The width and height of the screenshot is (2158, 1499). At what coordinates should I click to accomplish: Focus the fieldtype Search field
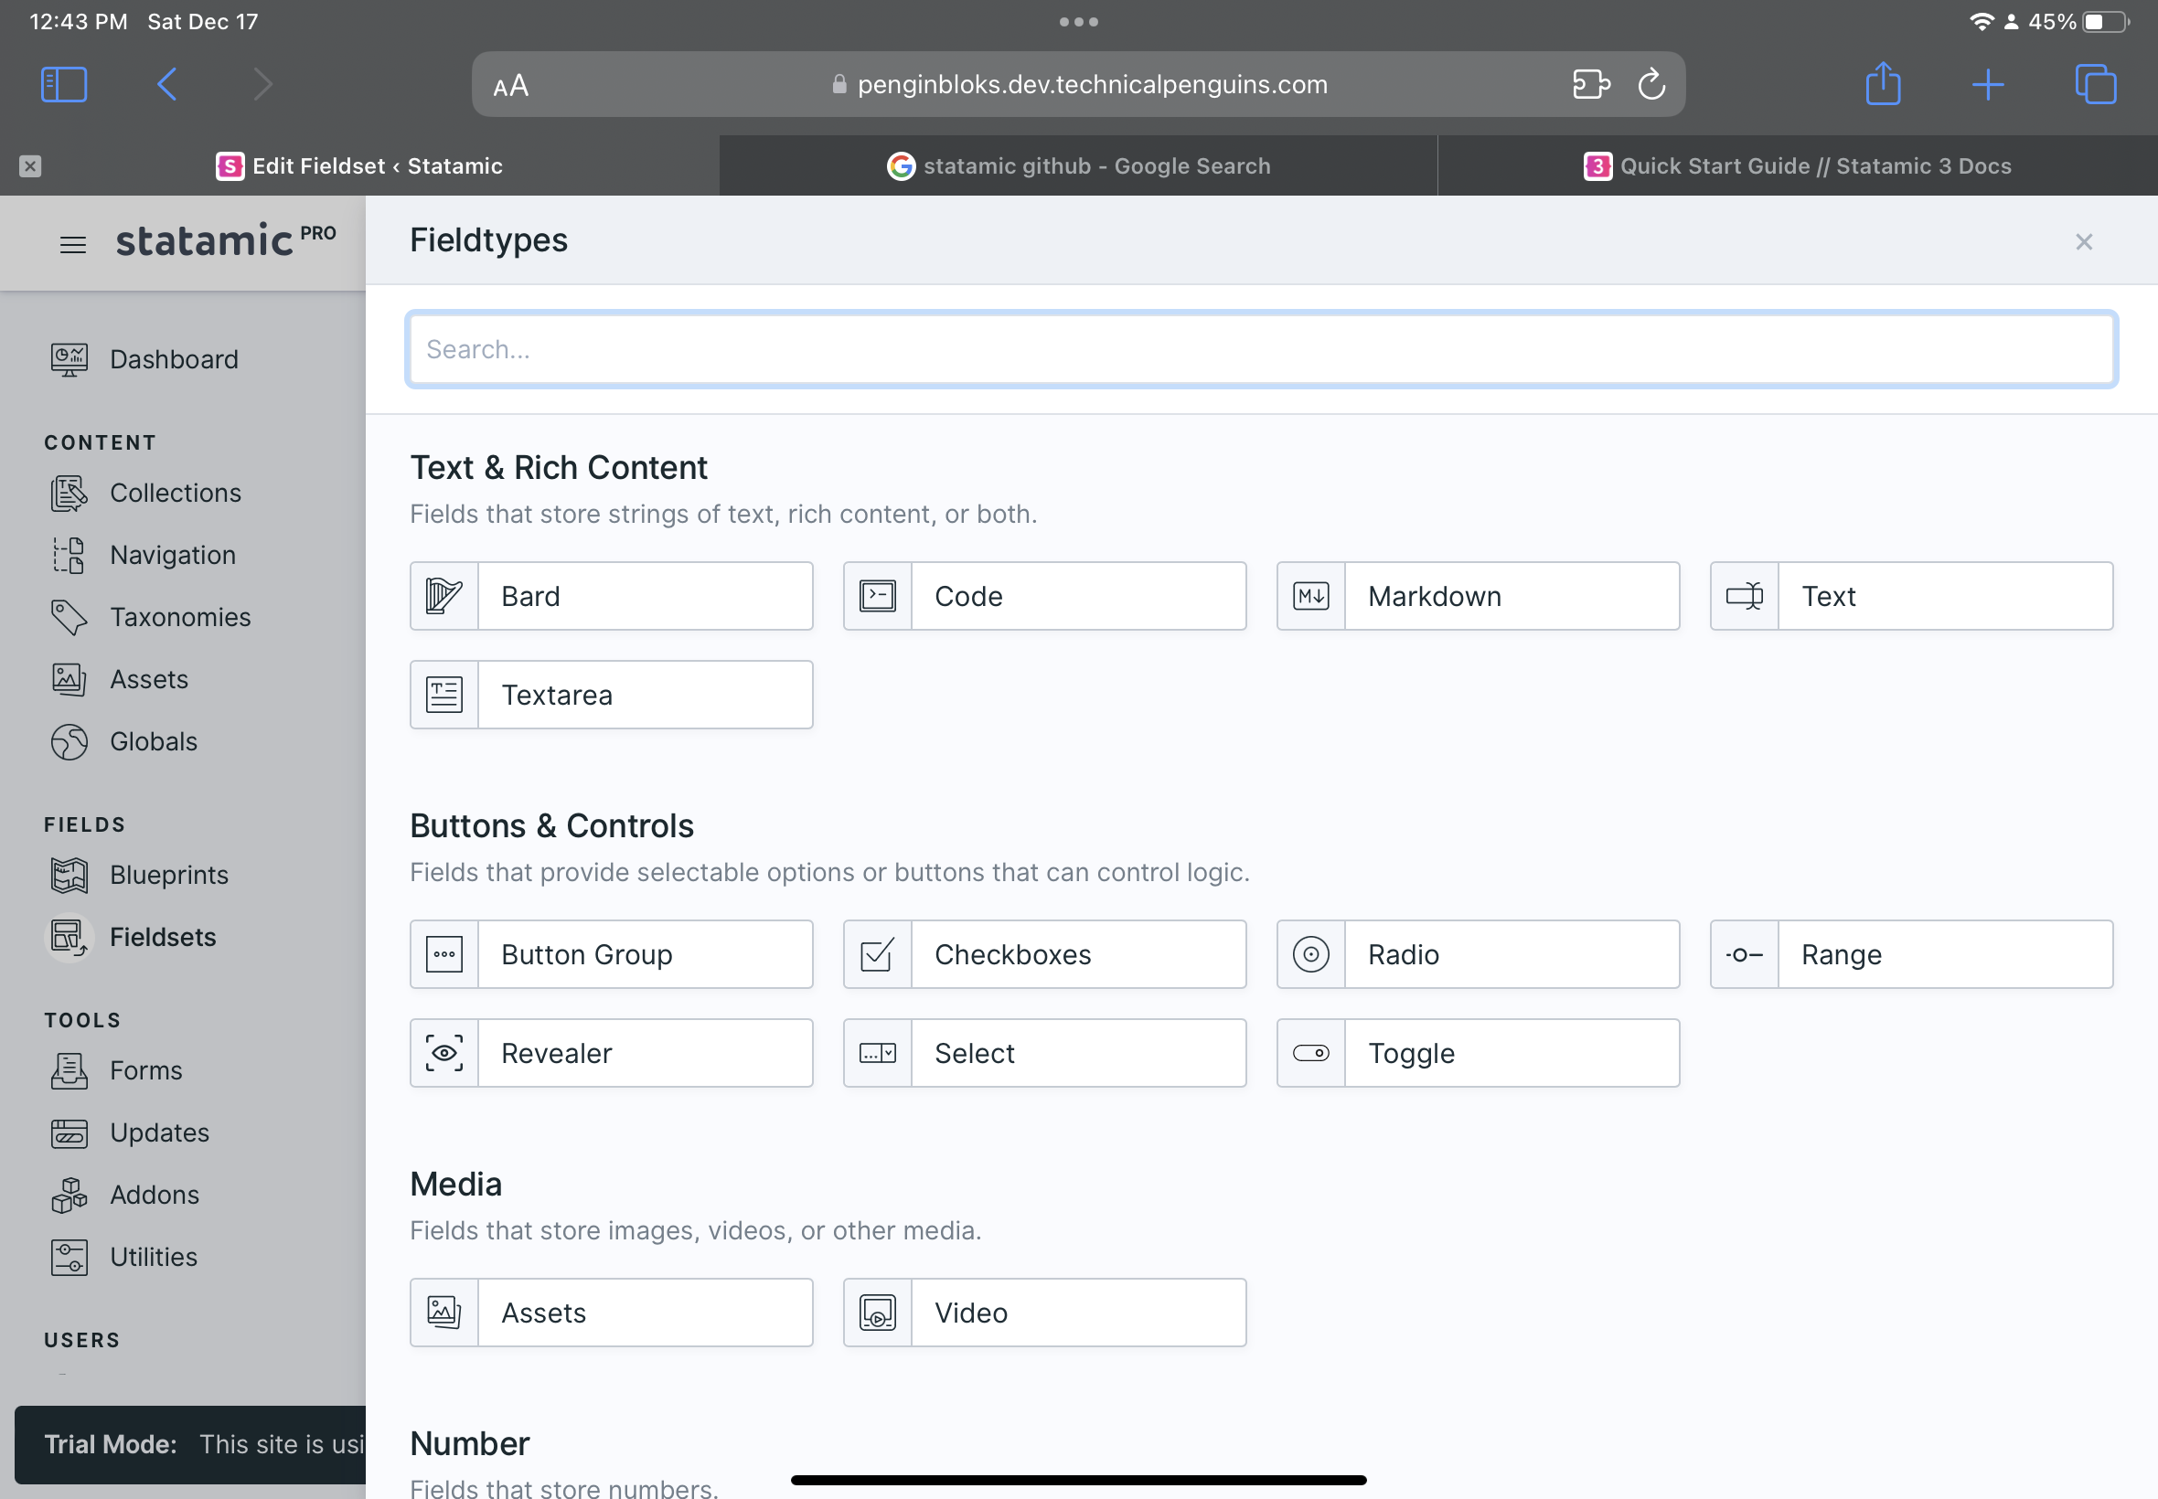click(x=1262, y=349)
